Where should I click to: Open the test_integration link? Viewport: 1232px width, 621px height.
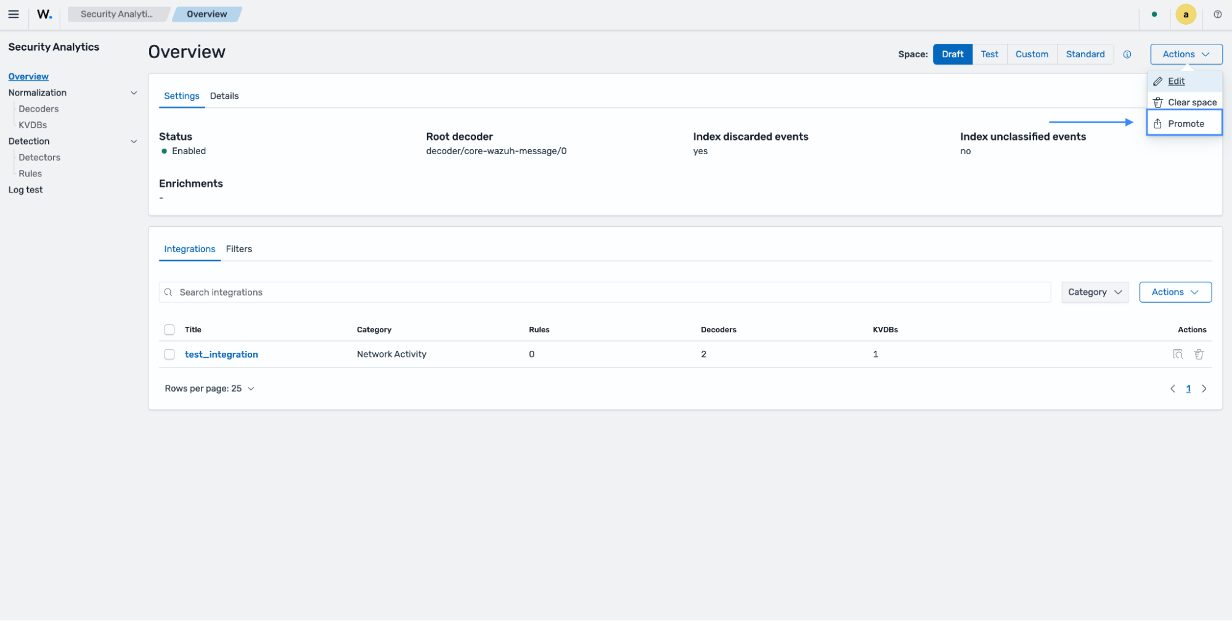(221, 355)
